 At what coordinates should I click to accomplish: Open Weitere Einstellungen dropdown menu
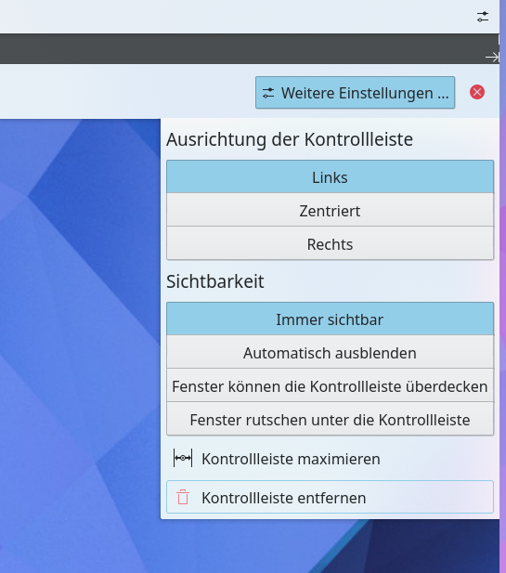pyautogui.click(x=355, y=93)
